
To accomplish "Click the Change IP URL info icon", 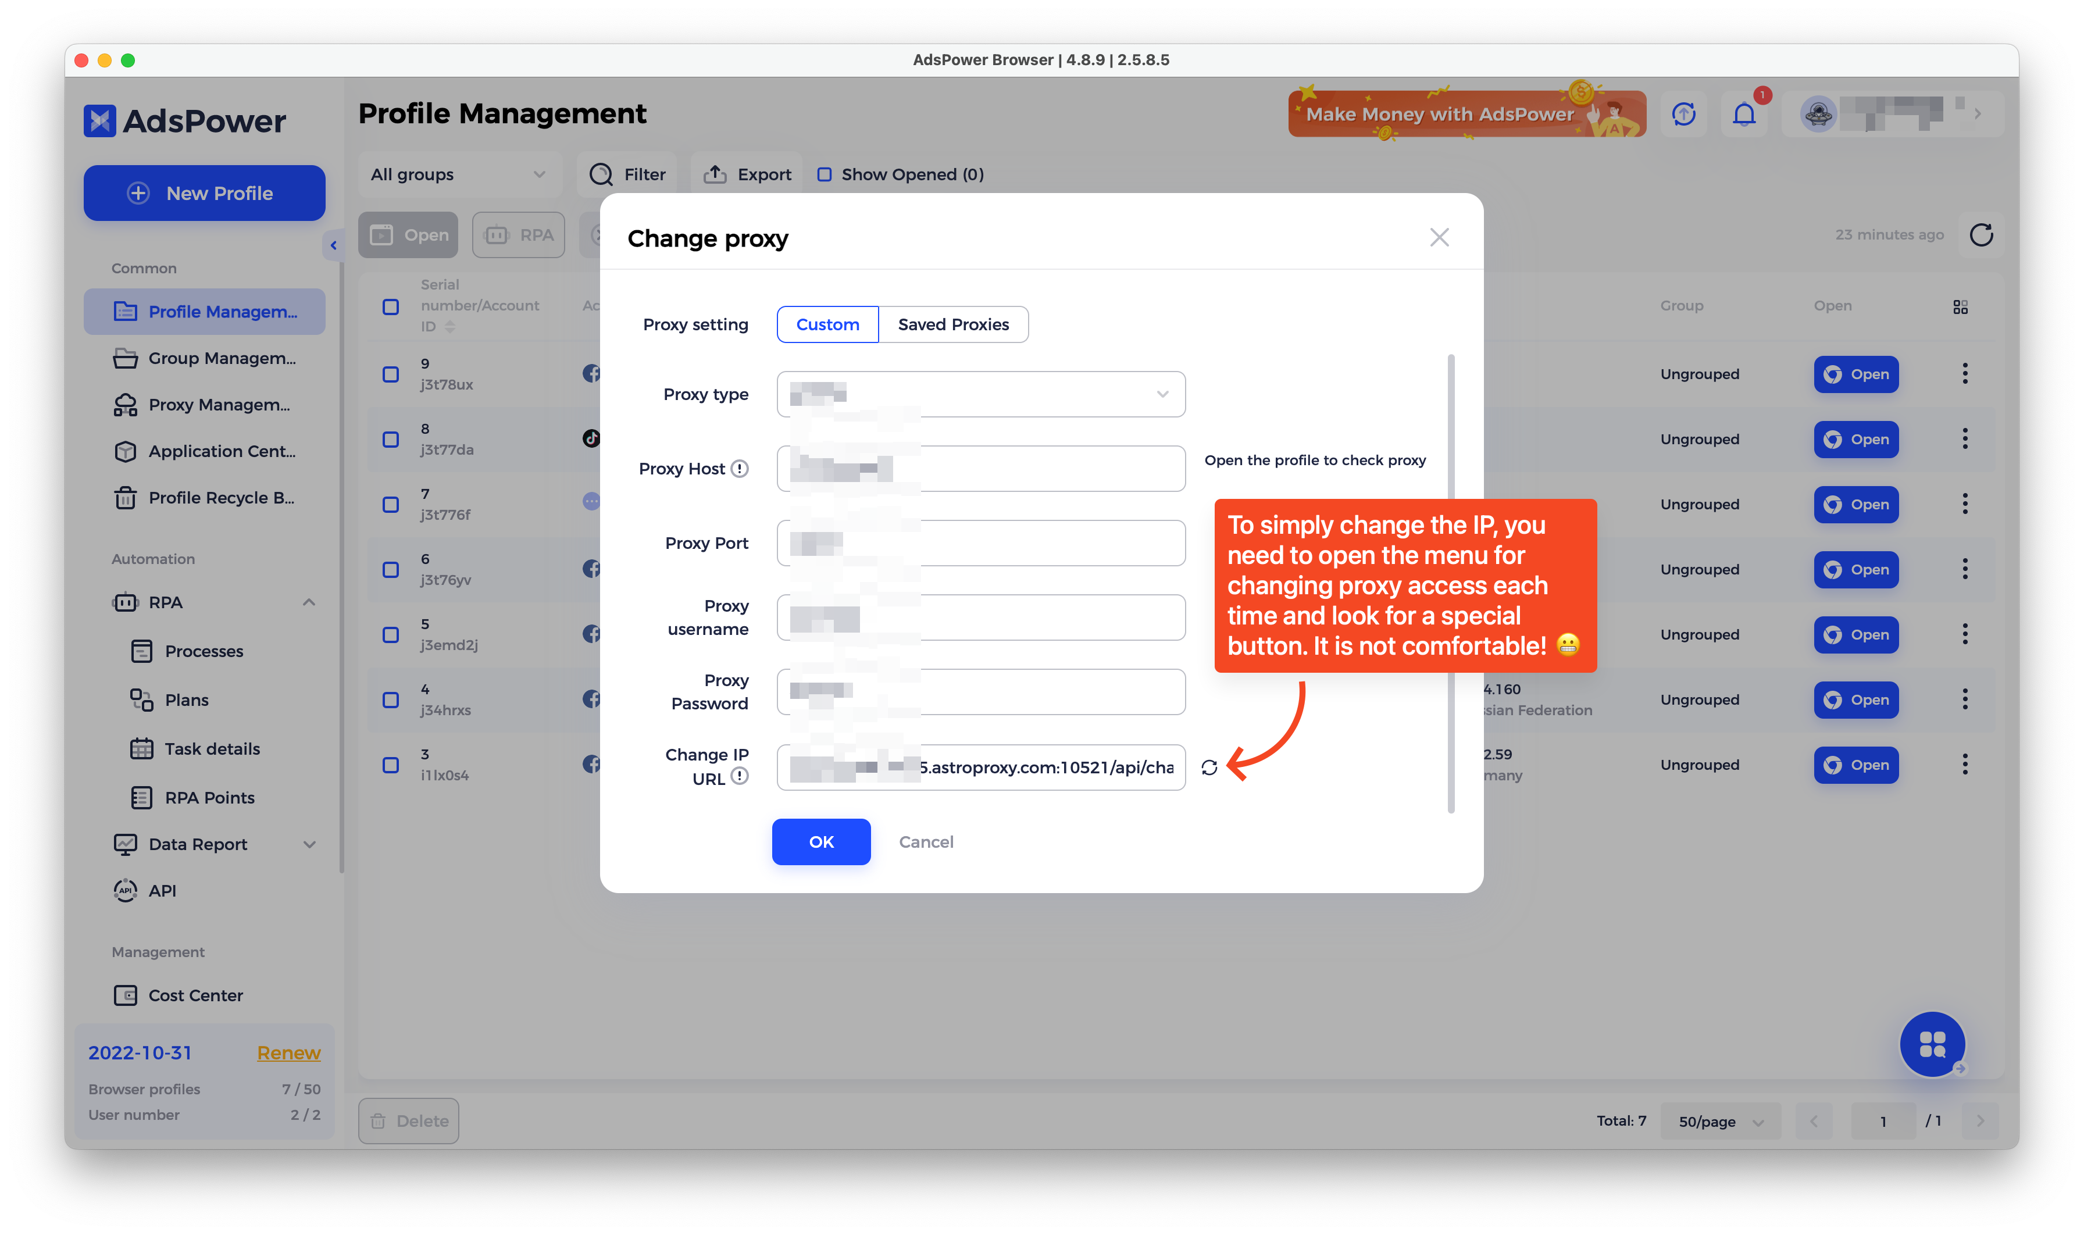I will click(x=739, y=776).
